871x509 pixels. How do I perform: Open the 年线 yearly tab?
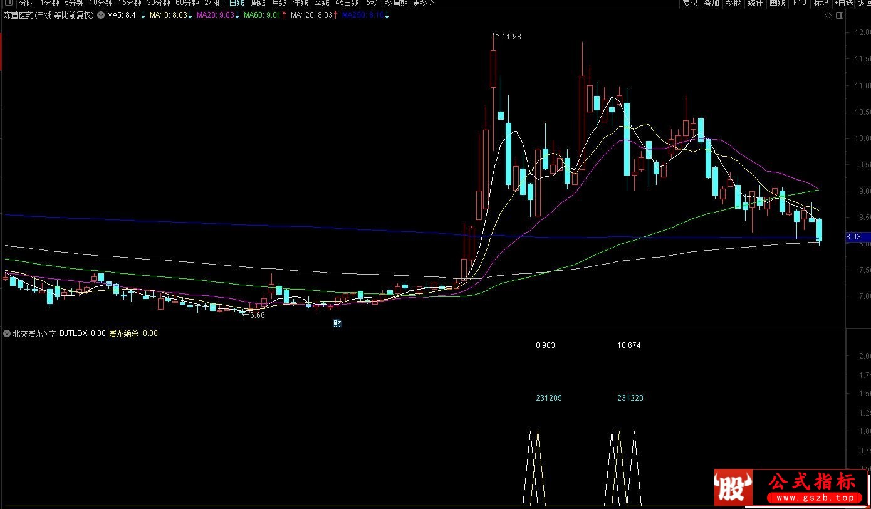(300, 3)
